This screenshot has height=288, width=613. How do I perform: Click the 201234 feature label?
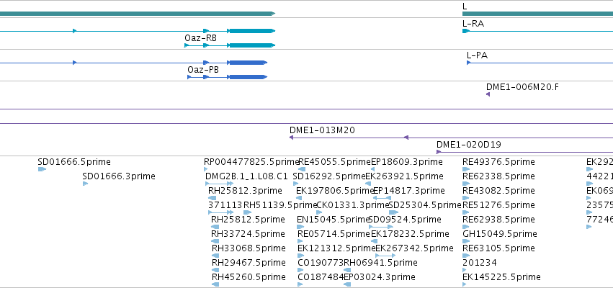click(479, 263)
